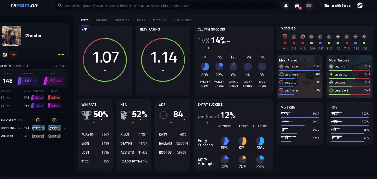Click the T Entries success pie at 52%
The image size is (377, 179).
pos(242,141)
